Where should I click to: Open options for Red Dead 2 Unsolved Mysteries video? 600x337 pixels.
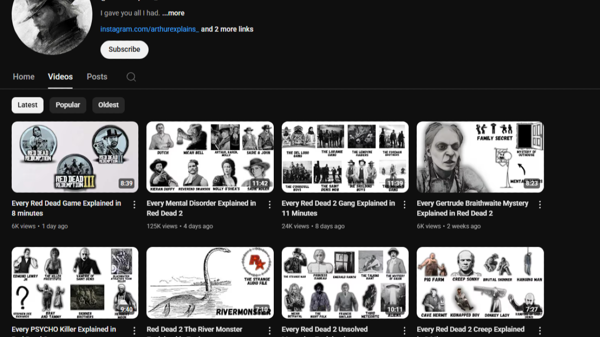click(x=405, y=330)
